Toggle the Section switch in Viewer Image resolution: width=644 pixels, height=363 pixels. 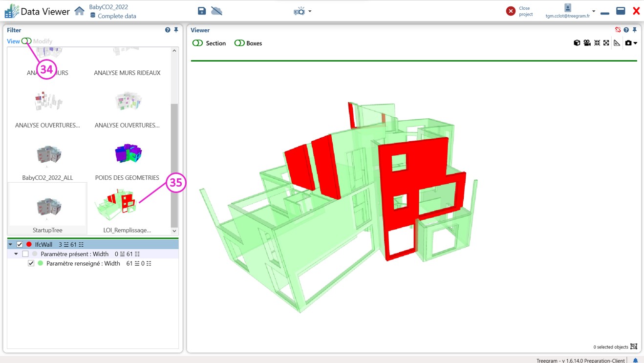(x=198, y=43)
